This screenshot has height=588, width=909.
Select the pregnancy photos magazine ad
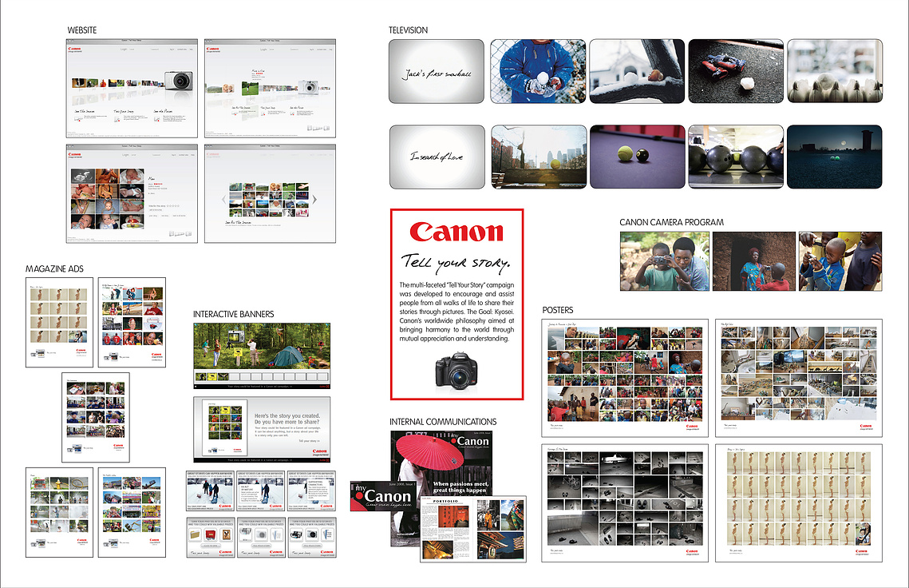pyautogui.click(x=59, y=322)
